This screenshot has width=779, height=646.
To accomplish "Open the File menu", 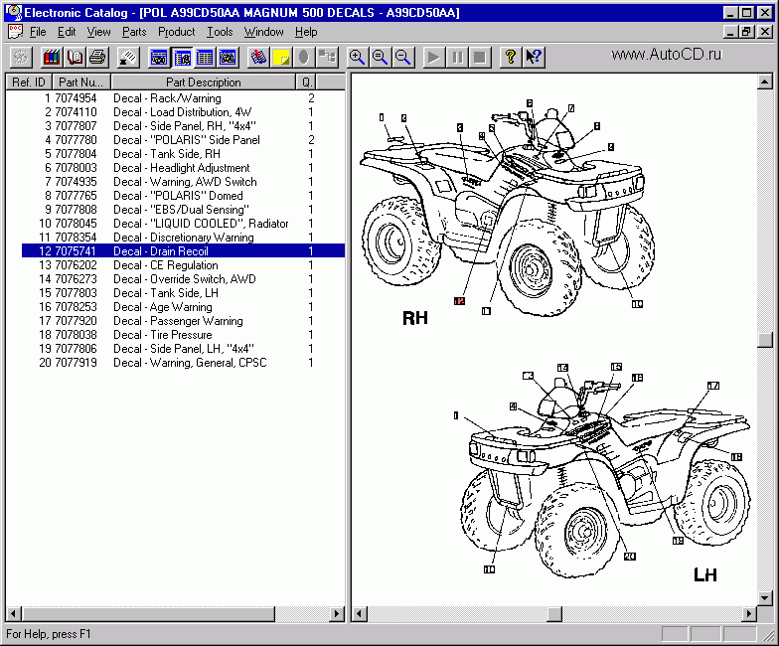I will point(38,32).
